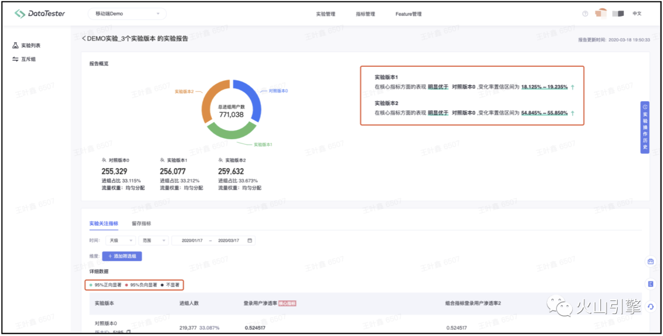Click the 259,632 user count
Image resolution: width=663 pixels, height=336 pixels.
pyautogui.click(x=231, y=172)
